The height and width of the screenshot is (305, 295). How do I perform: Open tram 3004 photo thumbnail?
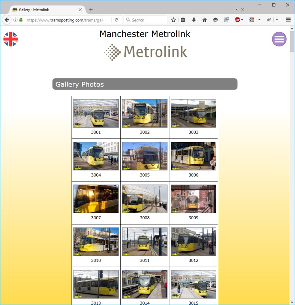coord(96,156)
